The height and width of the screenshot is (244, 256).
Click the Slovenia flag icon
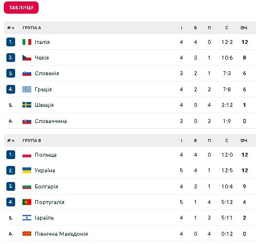[x=27, y=73]
